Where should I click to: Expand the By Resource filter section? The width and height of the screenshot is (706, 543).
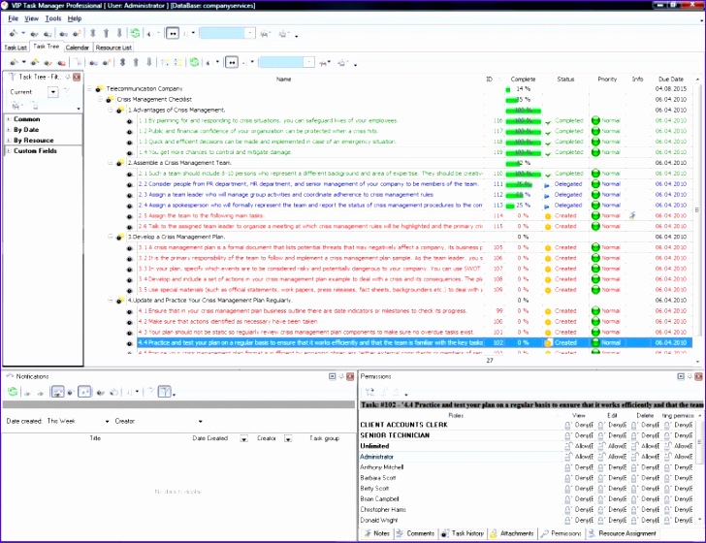[9, 141]
